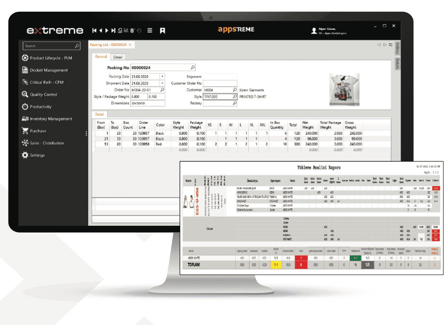Image resolution: width=448 pixels, height=325 pixels.
Task: Expand the Packing Date dropdown
Action: point(162,77)
